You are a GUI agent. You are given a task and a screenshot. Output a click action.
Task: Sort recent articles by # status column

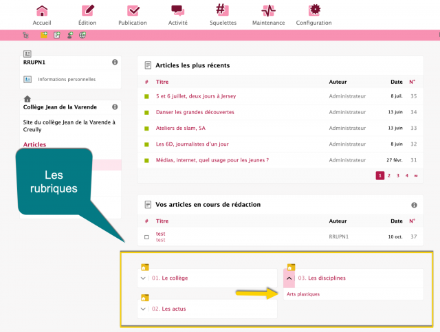click(146, 82)
